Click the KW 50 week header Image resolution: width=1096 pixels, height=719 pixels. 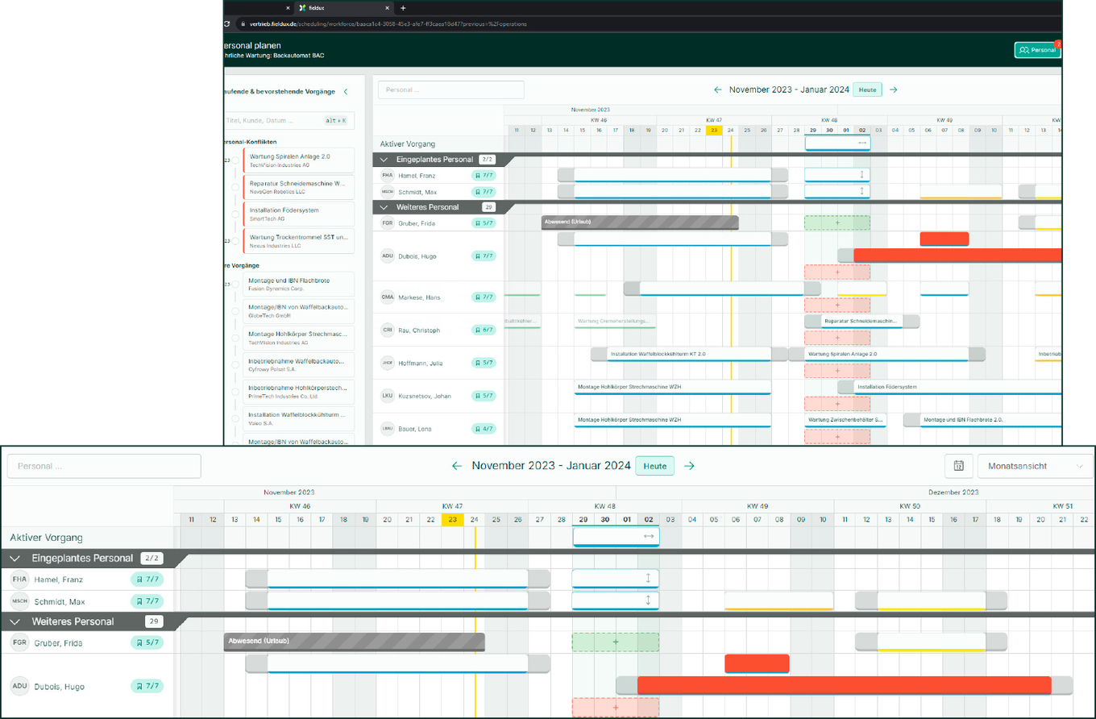910,506
